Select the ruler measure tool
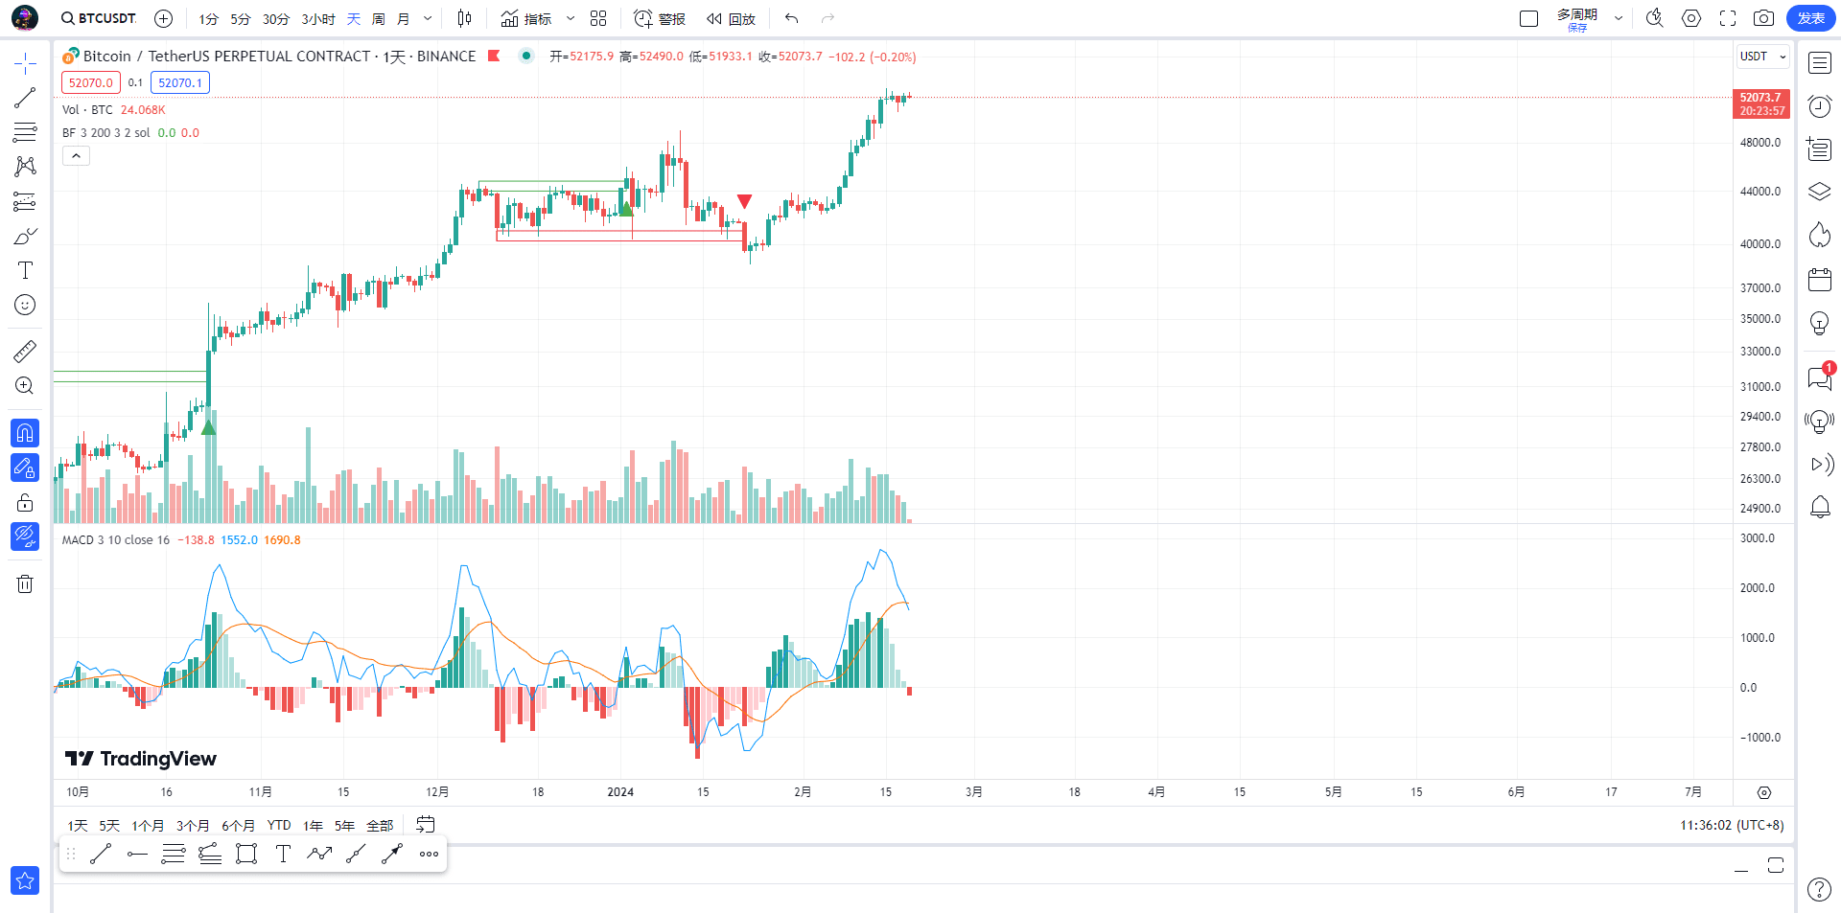 tap(25, 352)
